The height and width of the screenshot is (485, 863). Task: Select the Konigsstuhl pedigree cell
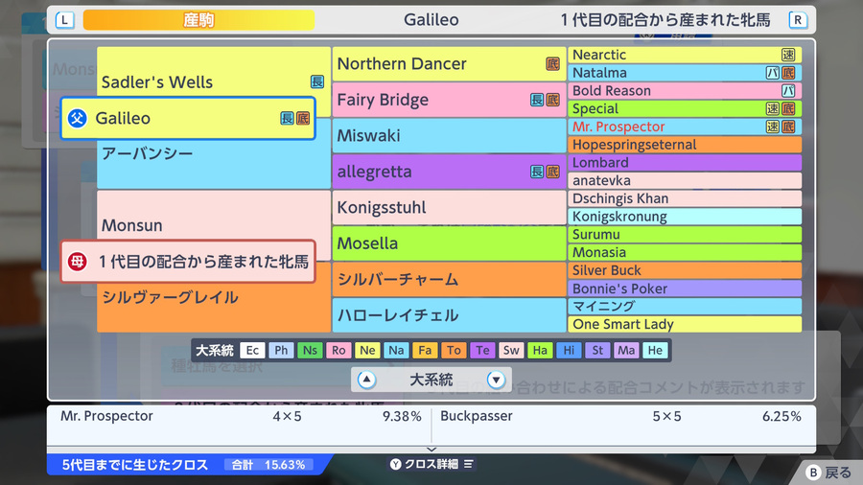(x=449, y=207)
